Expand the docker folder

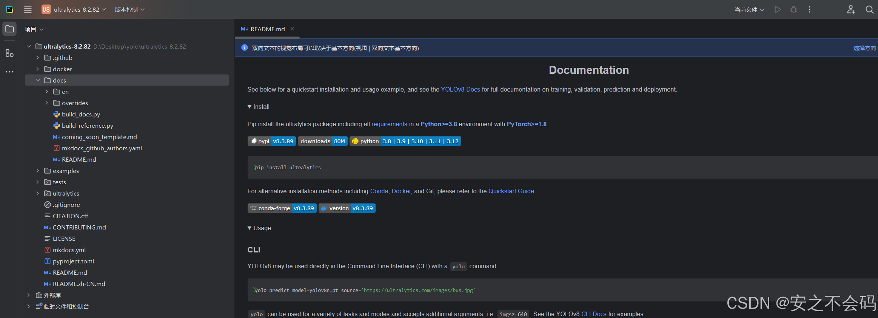tap(38, 69)
